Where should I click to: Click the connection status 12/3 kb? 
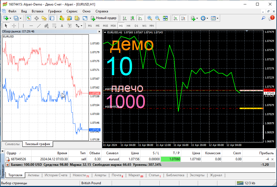246,183
